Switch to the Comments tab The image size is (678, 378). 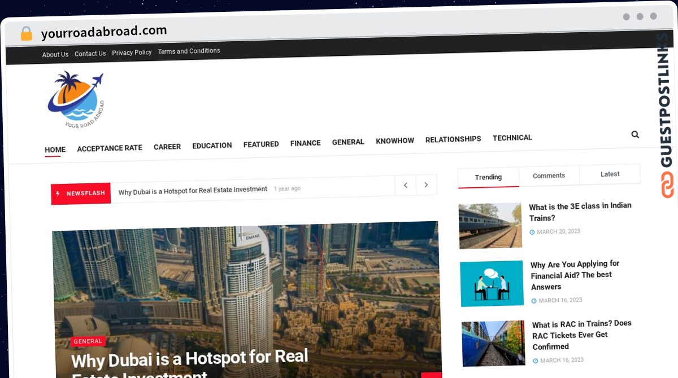pos(549,175)
